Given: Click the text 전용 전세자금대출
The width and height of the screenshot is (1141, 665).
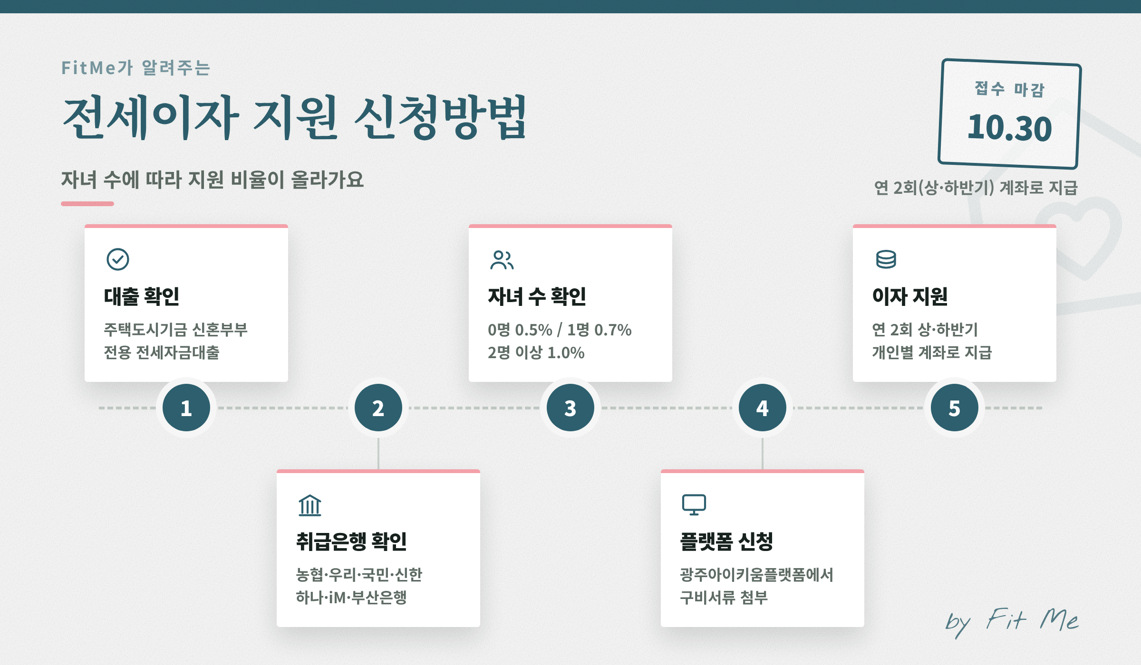Looking at the screenshot, I should click(x=162, y=352).
